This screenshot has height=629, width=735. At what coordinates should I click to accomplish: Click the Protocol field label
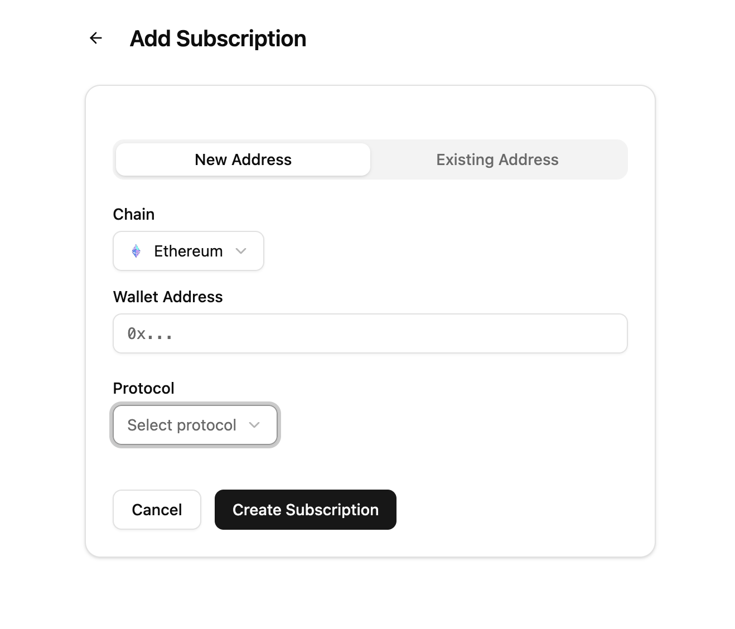(143, 388)
